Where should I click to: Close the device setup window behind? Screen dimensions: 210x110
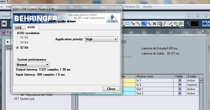[203, 31]
